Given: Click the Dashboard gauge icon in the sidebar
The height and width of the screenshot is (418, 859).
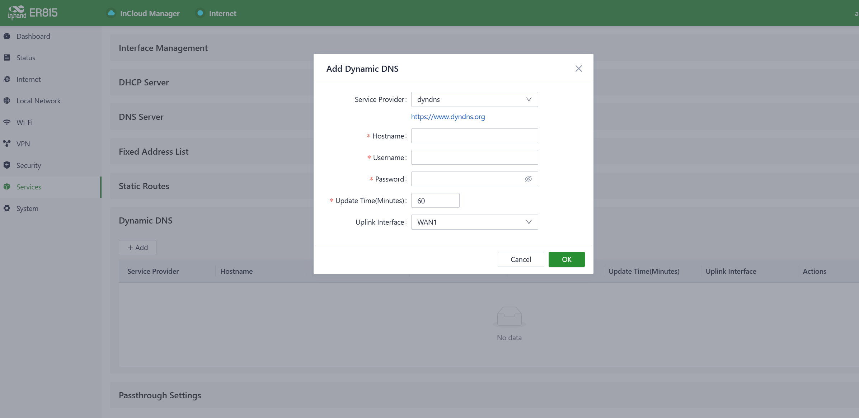Looking at the screenshot, I should click(x=7, y=36).
